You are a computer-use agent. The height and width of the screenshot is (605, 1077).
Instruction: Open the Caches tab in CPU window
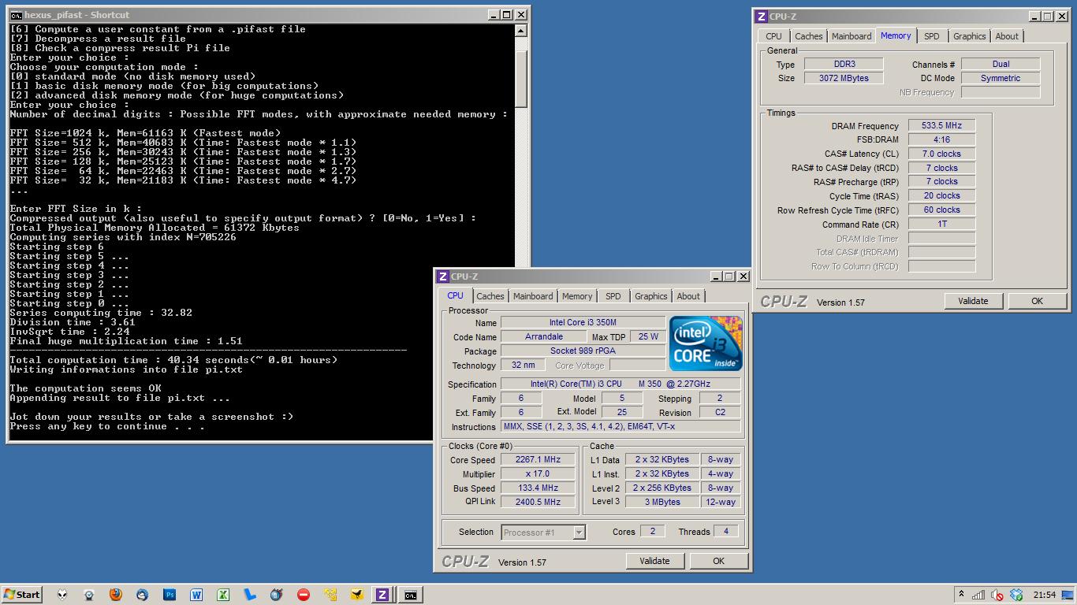click(x=490, y=296)
